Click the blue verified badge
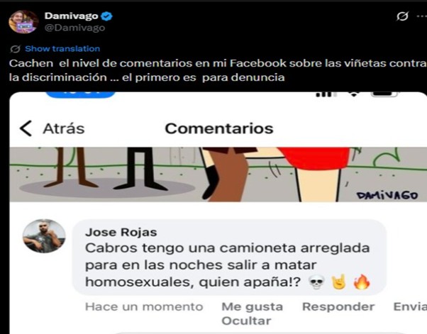Image resolution: width=427 pixels, height=334 pixels. click(x=106, y=16)
